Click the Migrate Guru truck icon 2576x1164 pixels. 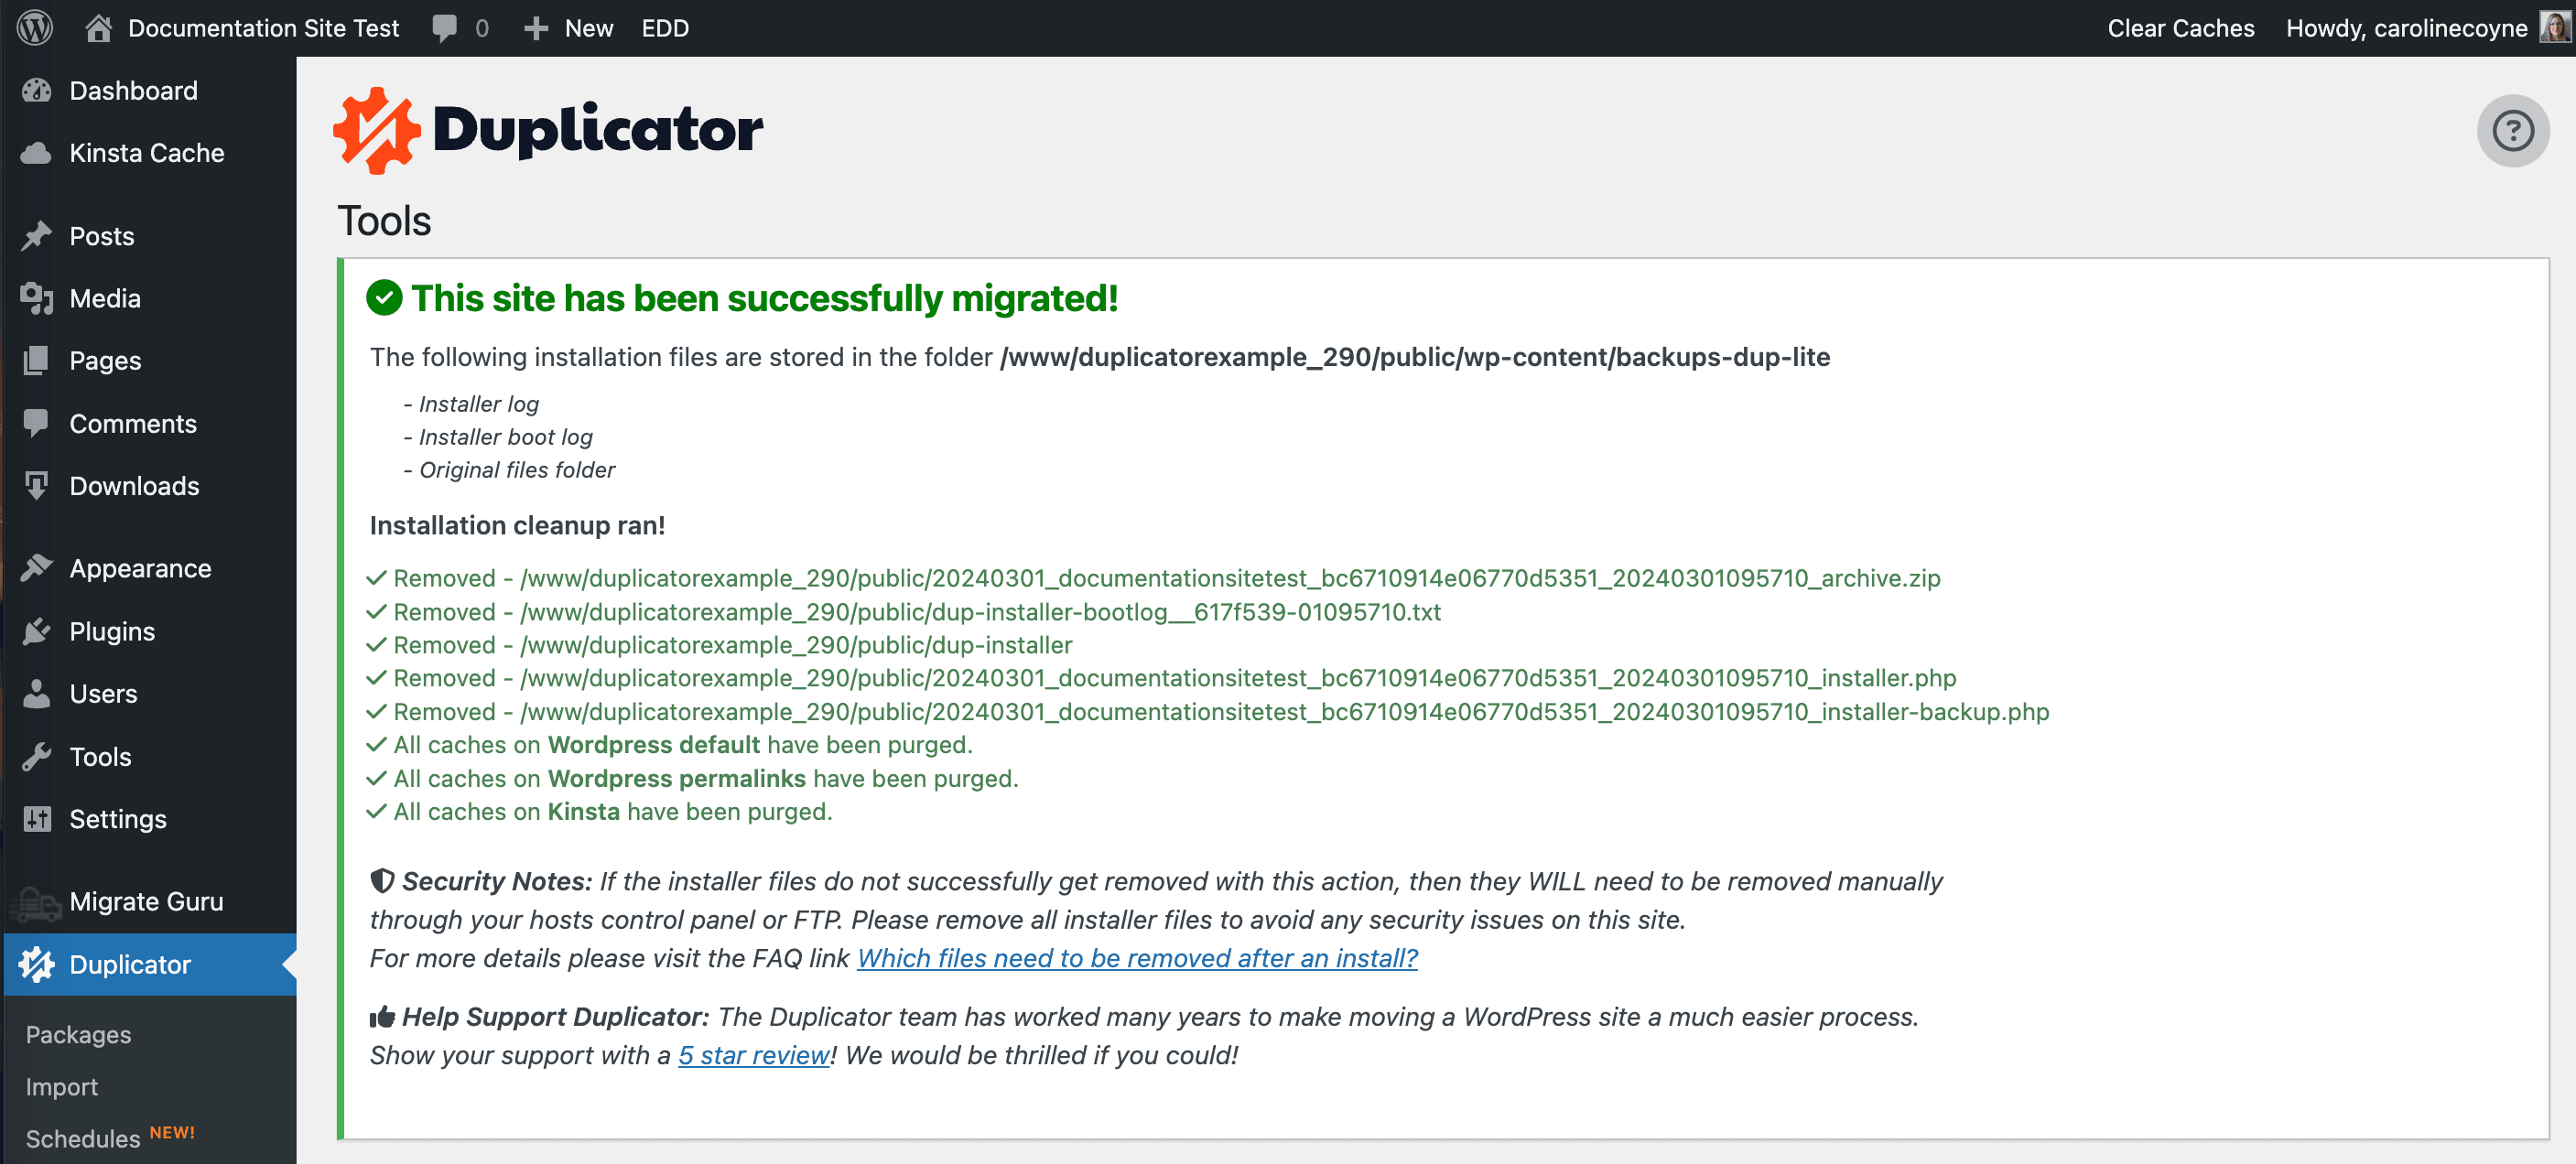(x=36, y=901)
